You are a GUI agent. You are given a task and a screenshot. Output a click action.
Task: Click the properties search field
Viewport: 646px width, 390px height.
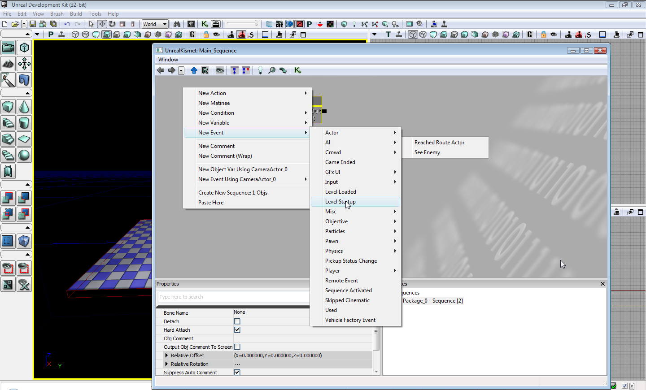coord(233,297)
